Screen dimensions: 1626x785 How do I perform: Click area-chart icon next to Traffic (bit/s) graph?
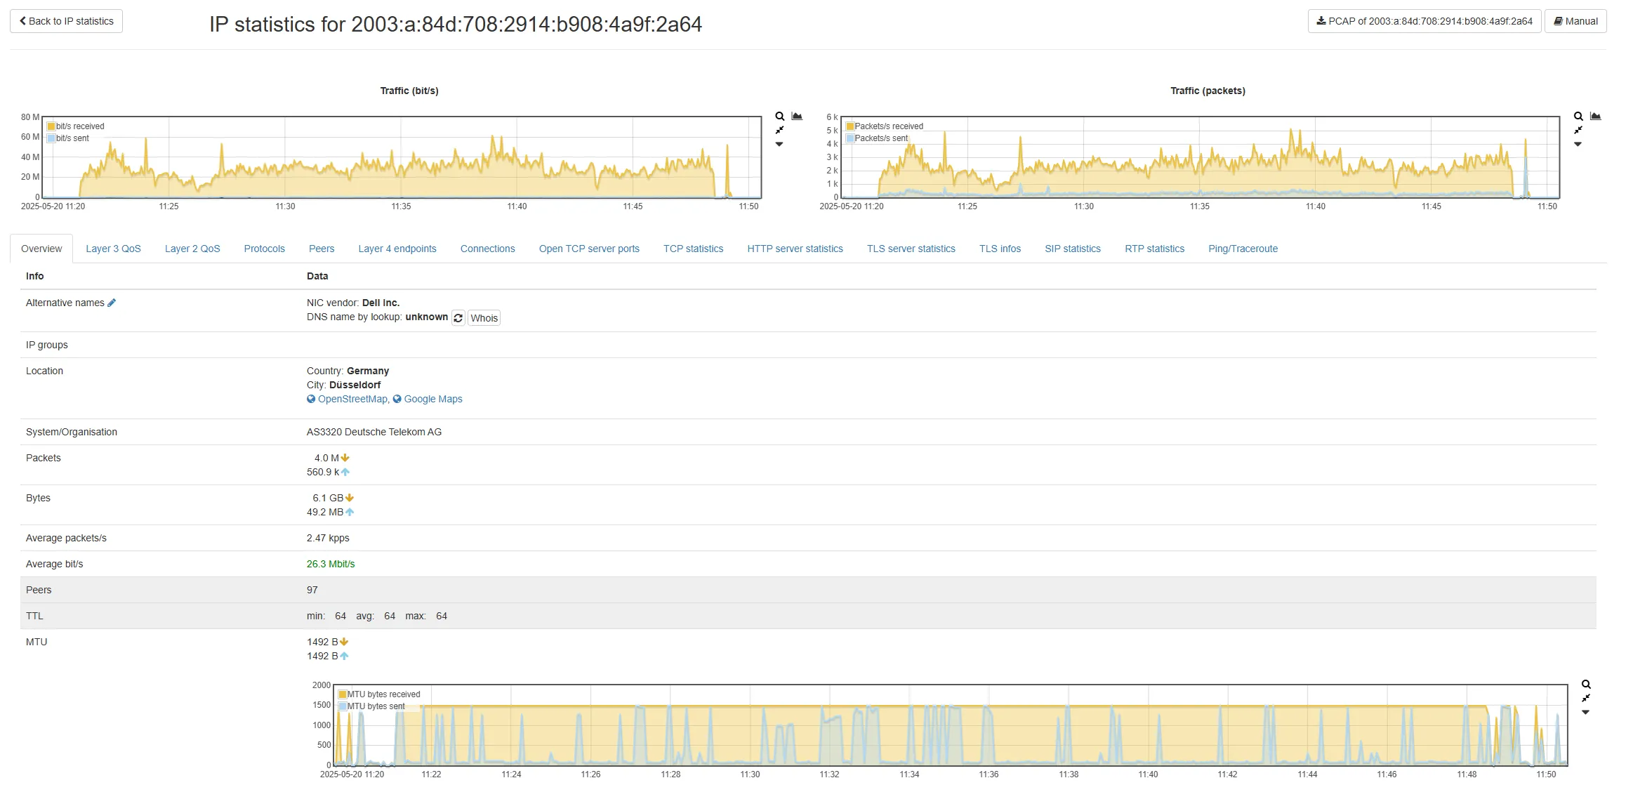click(797, 117)
